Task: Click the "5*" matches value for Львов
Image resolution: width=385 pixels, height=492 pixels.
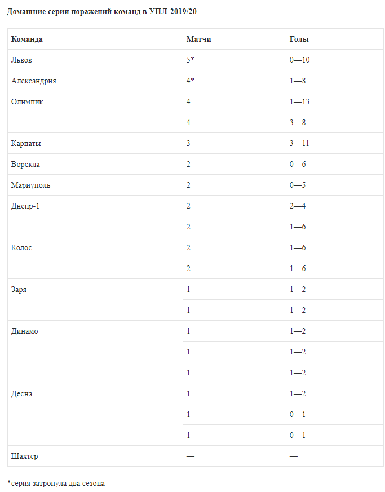Action: pyautogui.click(x=191, y=60)
